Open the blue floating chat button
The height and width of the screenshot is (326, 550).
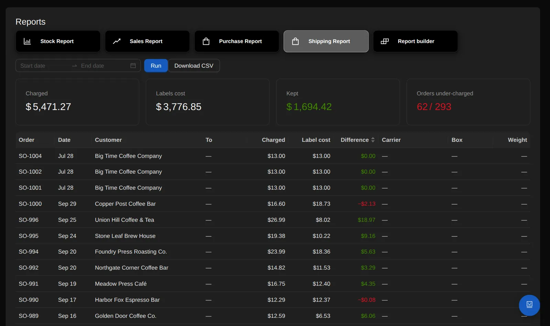529,305
